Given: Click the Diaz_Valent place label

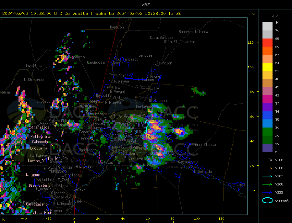Looking at the screenshot, I should click(x=39, y=185).
